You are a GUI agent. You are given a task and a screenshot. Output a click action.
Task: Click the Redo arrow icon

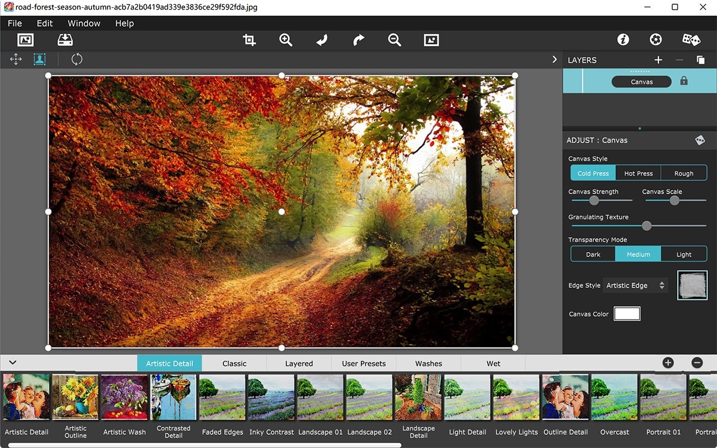click(358, 39)
